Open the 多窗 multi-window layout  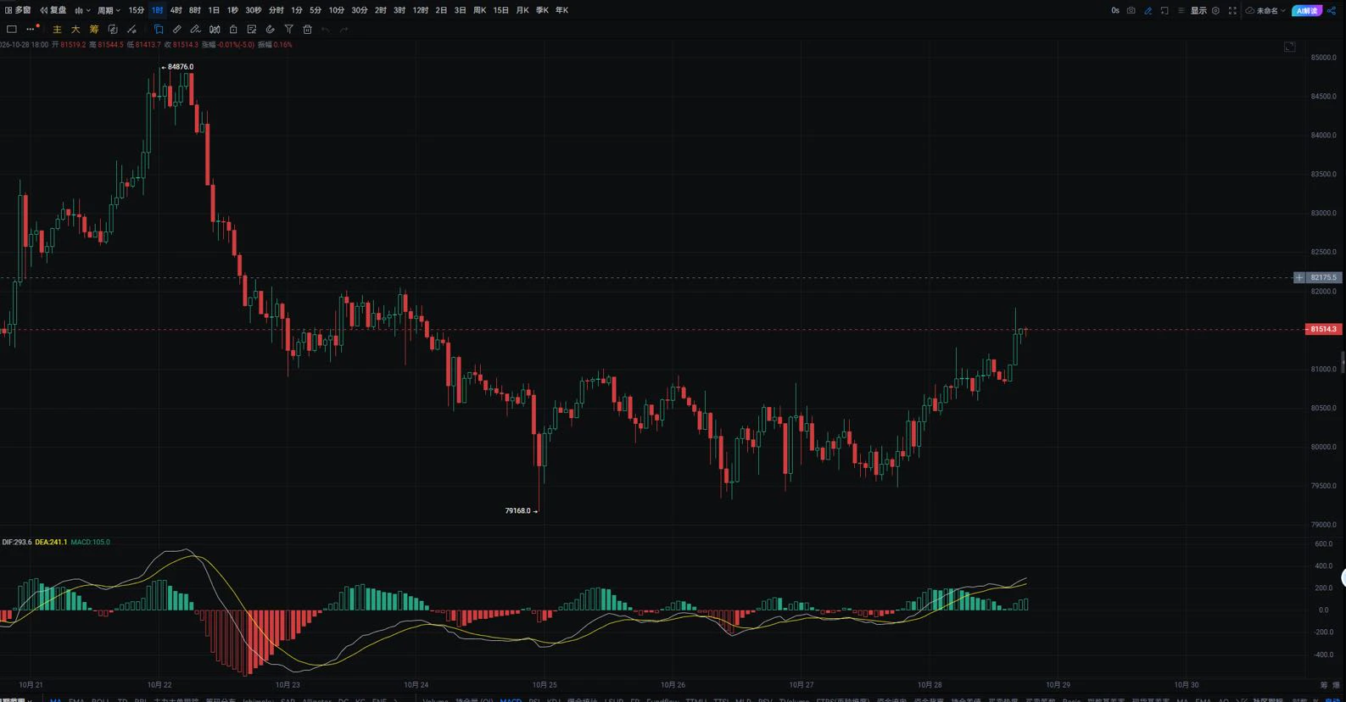18,10
